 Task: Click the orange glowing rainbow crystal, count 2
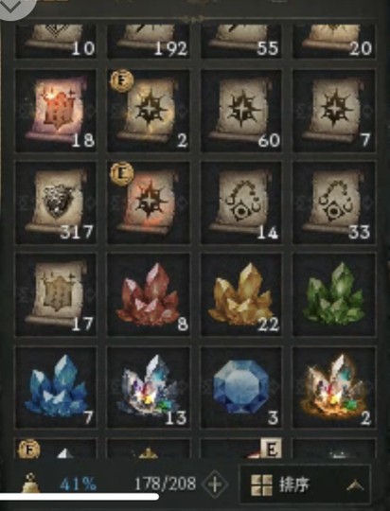334,387
